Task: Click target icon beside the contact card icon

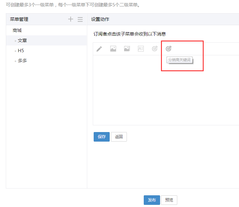Action: tap(155, 49)
